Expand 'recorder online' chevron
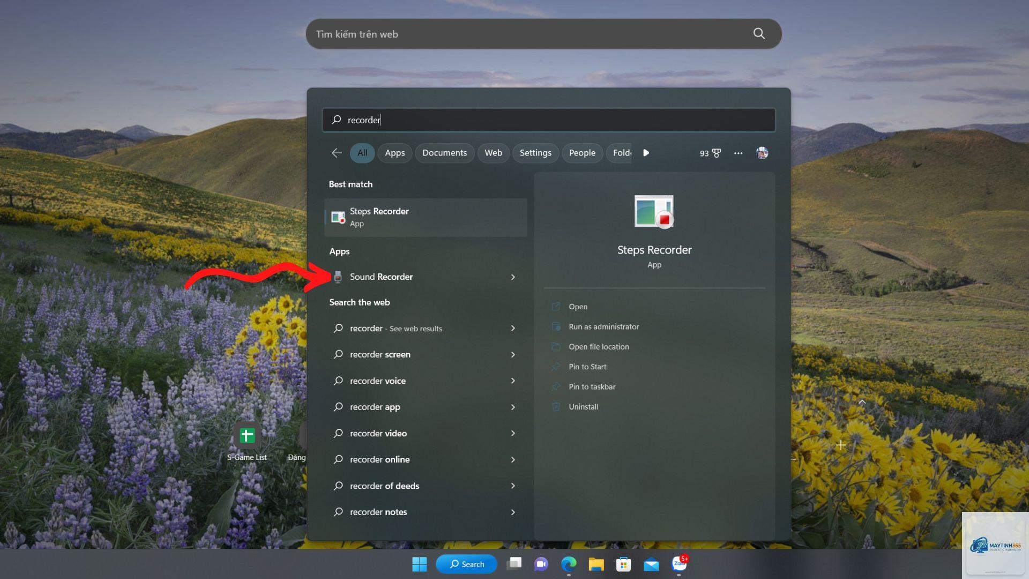The height and width of the screenshot is (579, 1029). tap(513, 459)
